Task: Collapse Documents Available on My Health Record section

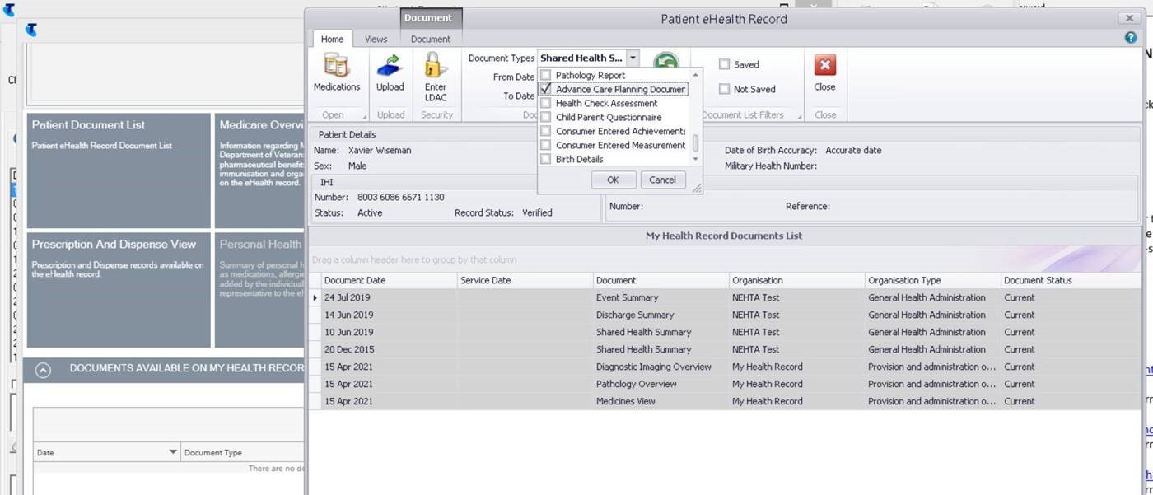Action: 44,371
